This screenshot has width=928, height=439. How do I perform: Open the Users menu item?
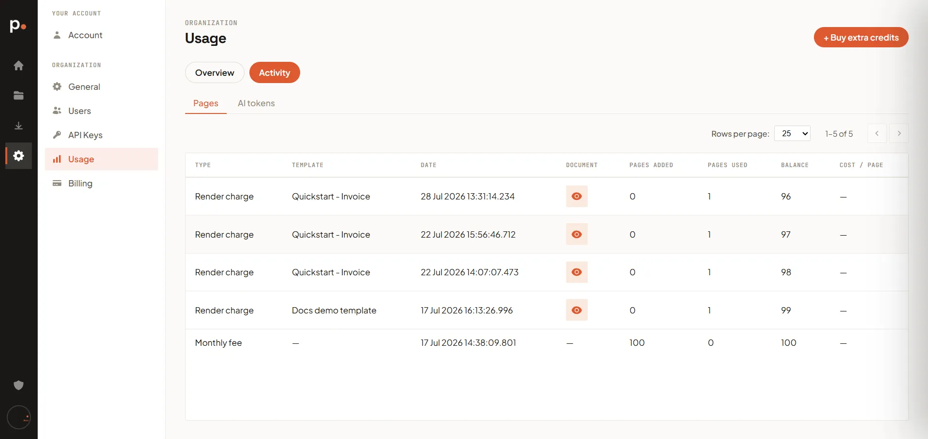[101, 111]
